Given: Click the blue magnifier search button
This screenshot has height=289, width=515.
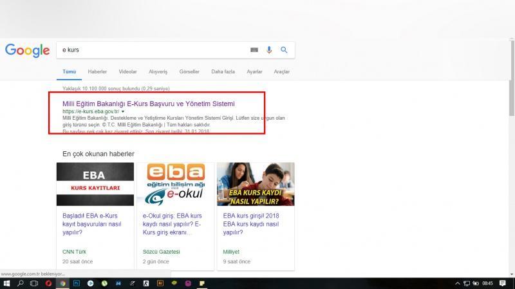Looking at the screenshot, I should click(x=284, y=50).
